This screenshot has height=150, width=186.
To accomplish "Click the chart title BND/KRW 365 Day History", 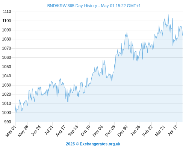I will tap(72, 6).
